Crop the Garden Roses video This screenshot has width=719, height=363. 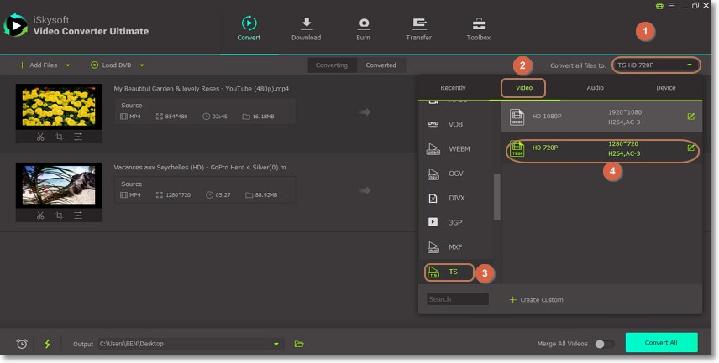tap(59, 137)
